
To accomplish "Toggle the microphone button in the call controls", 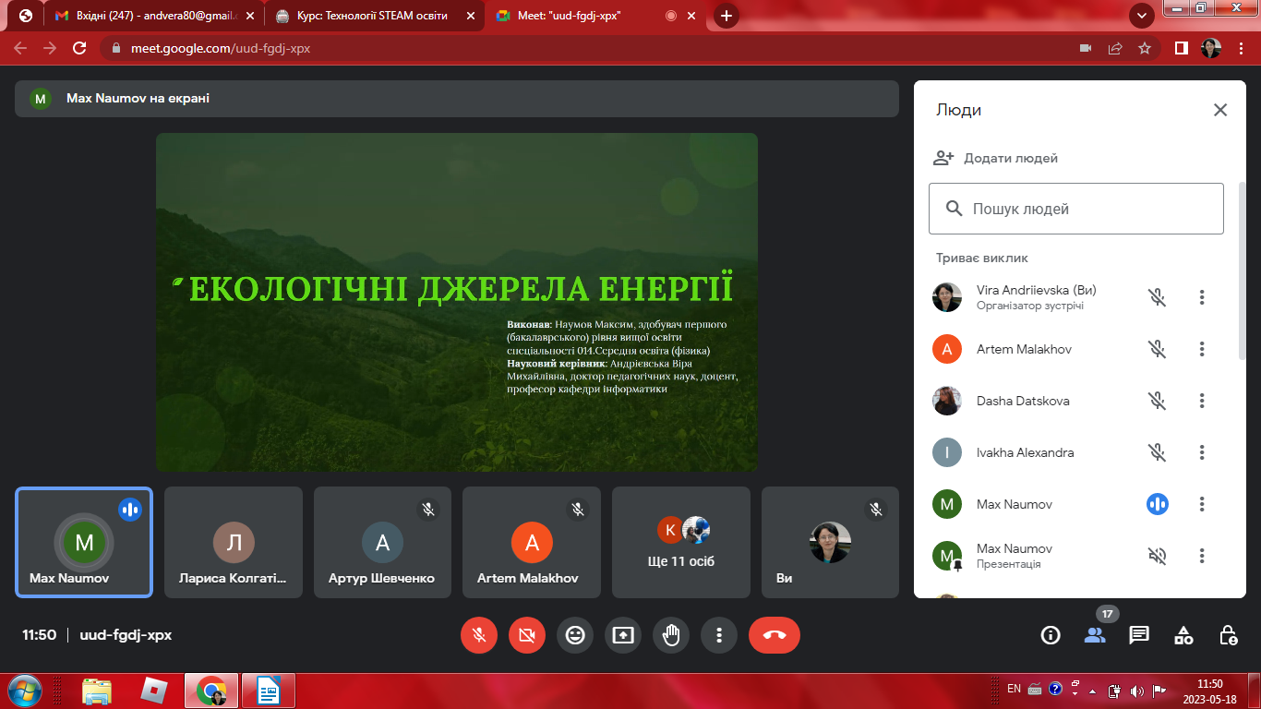I will 479,635.
